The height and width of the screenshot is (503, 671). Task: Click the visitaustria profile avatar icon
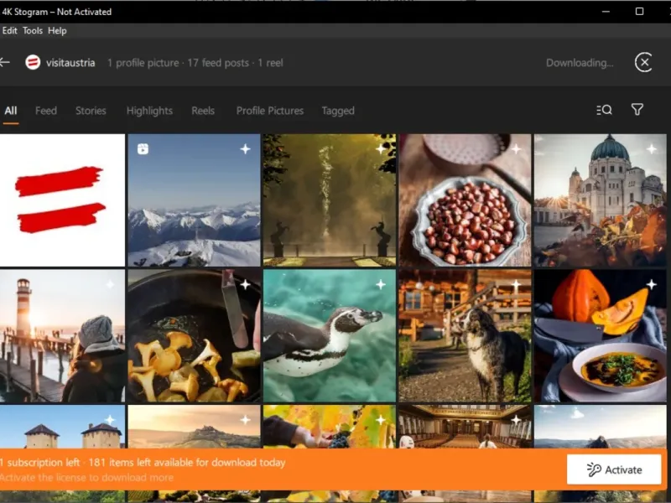click(33, 62)
